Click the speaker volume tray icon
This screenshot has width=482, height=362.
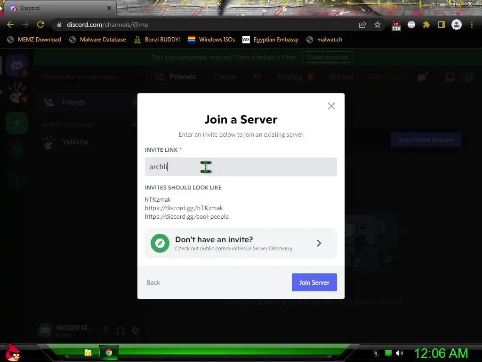click(400, 353)
